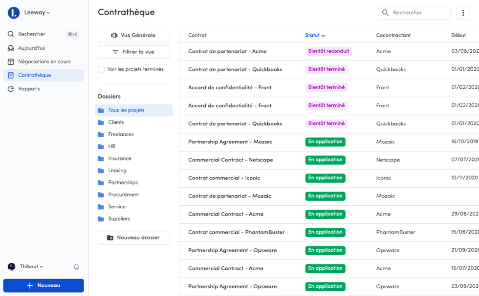Open the Thibaut user menu
The image size is (479, 296).
pyautogui.click(x=31, y=267)
